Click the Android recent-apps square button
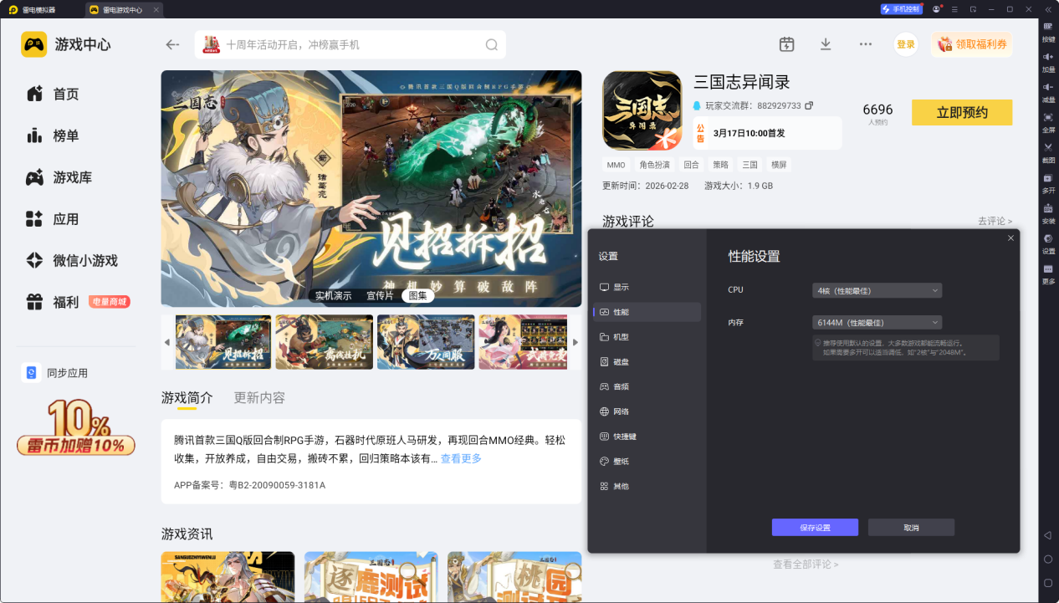 (1048, 582)
